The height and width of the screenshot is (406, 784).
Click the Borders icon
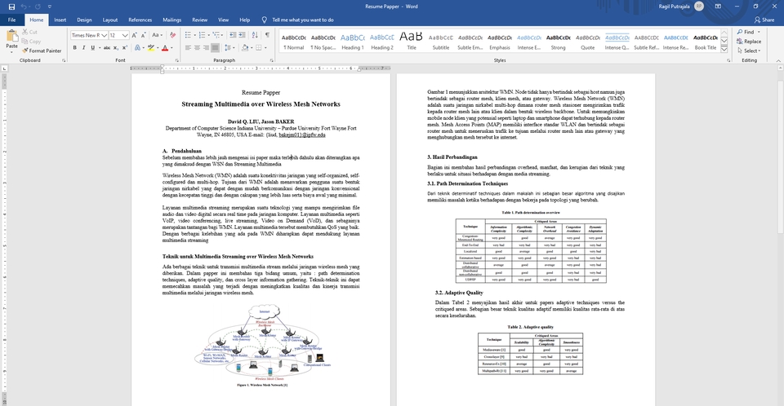point(259,48)
